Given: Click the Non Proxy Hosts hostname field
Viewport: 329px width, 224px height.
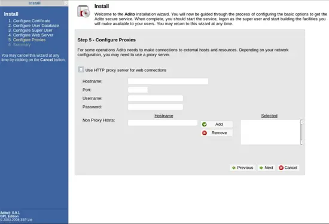Looking at the screenshot, I should 163,123.
